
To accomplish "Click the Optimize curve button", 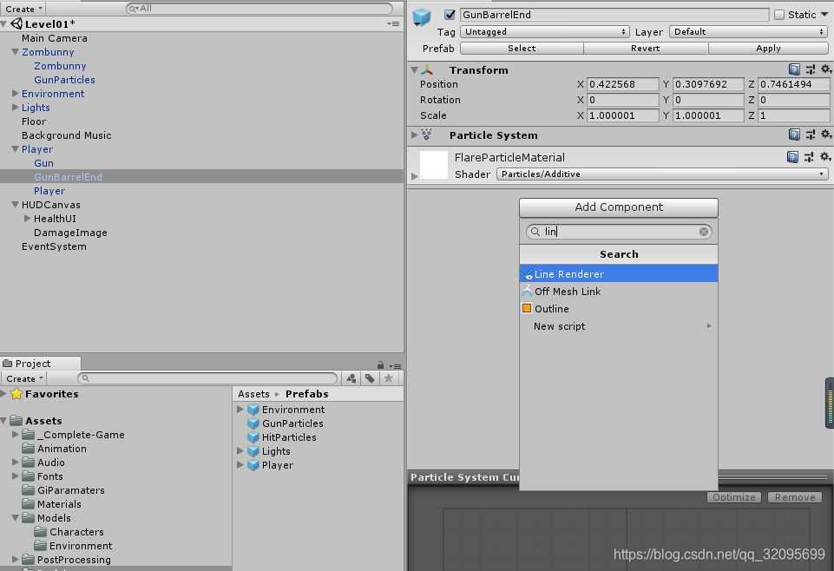I will pyautogui.click(x=733, y=497).
